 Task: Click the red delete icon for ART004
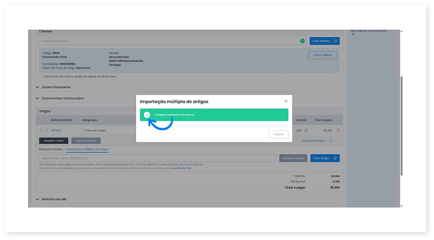pyautogui.click(x=338, y=130)
